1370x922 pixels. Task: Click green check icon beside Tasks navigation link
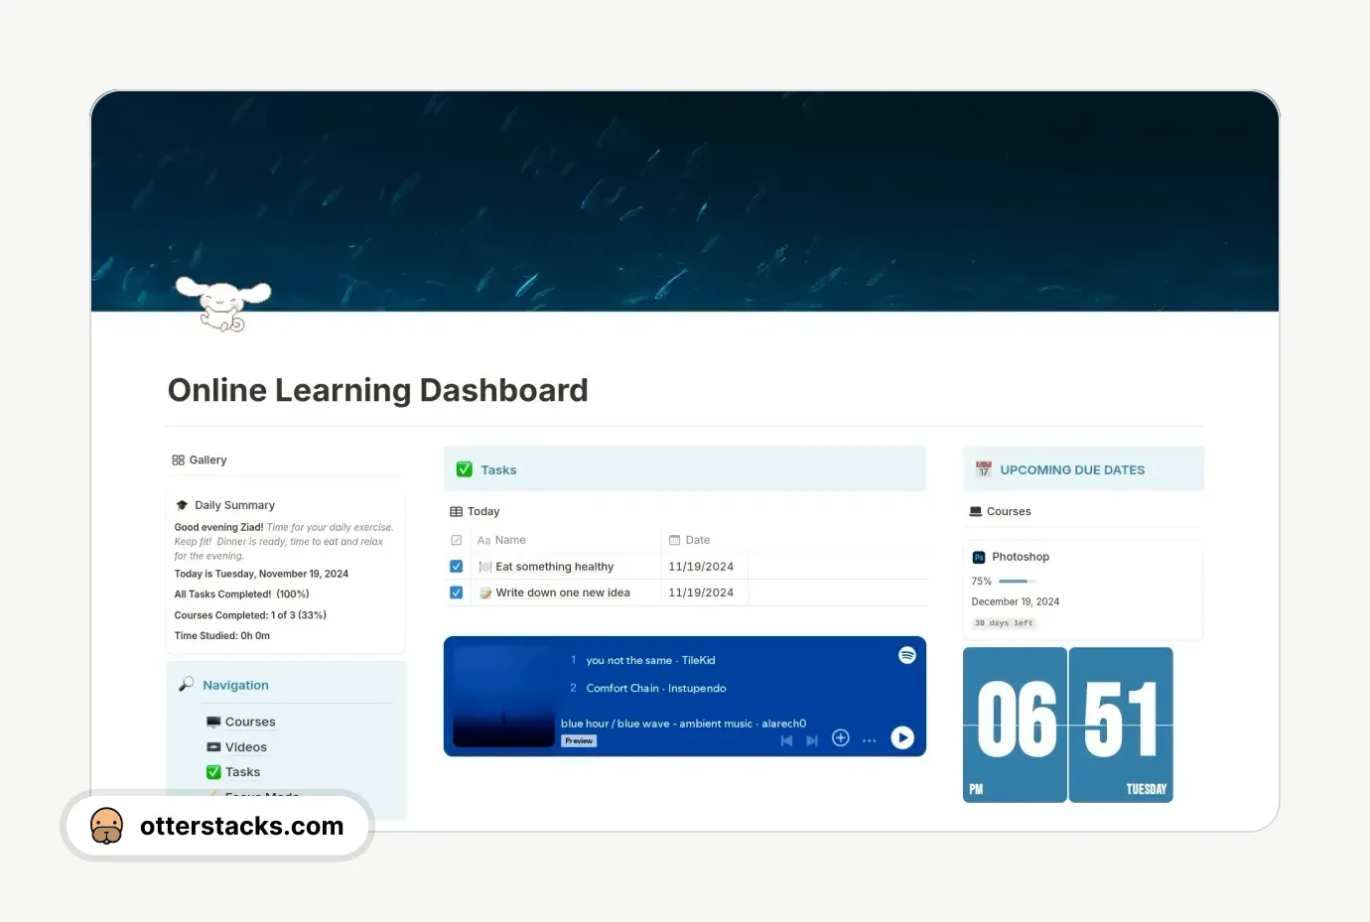[213, 772]
